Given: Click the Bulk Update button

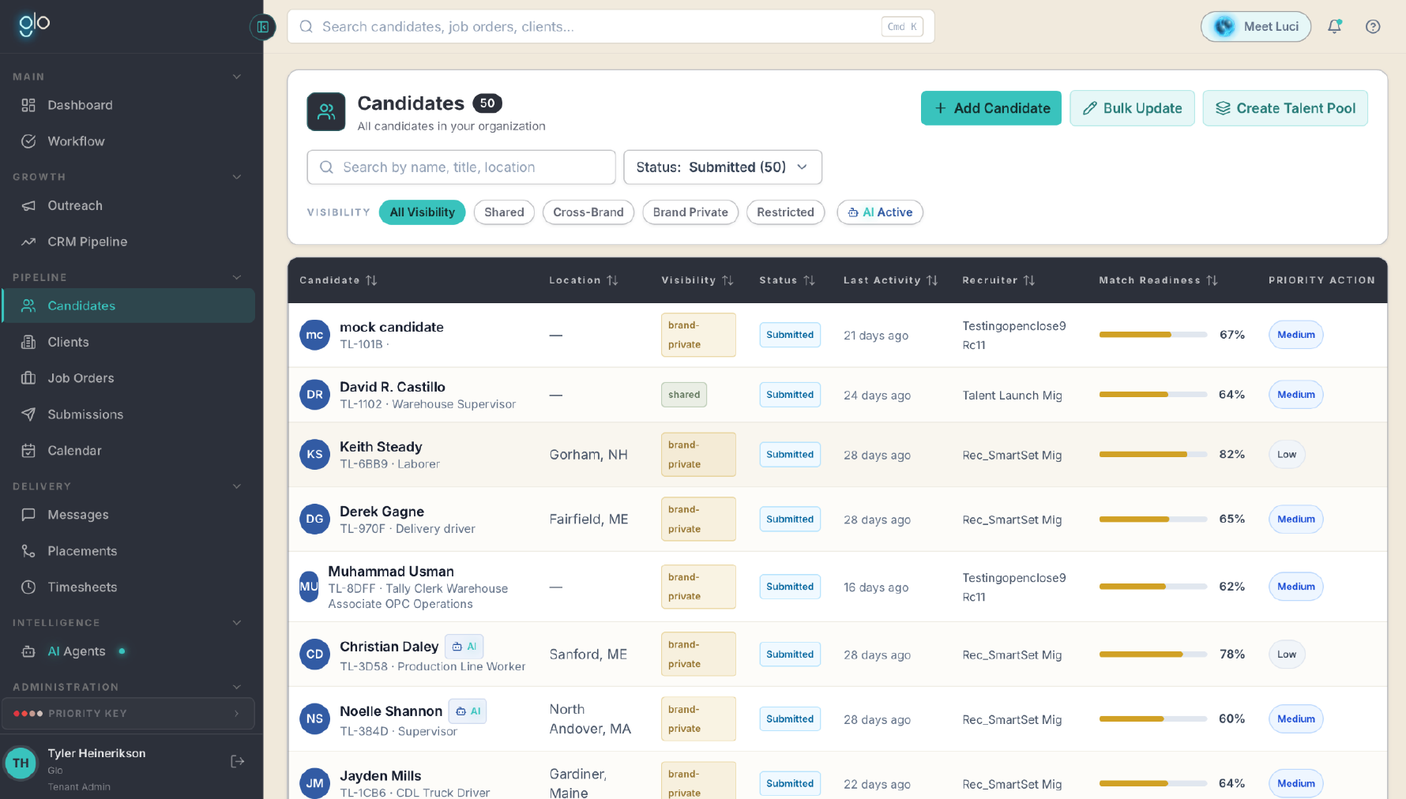Looking at the screenshot, I should point(1132,108).
